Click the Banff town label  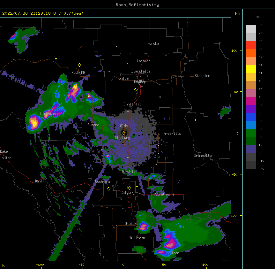point(40,181)
